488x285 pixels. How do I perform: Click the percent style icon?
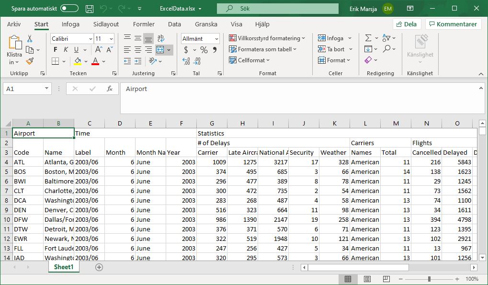(204, 50)
